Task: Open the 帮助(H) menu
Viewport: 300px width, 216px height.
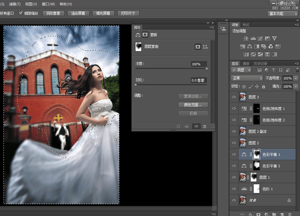Action: [x=66, y=4]
